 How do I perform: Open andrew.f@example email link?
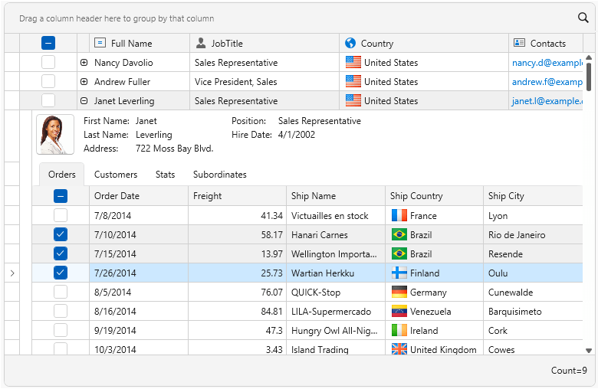[547, 81]
